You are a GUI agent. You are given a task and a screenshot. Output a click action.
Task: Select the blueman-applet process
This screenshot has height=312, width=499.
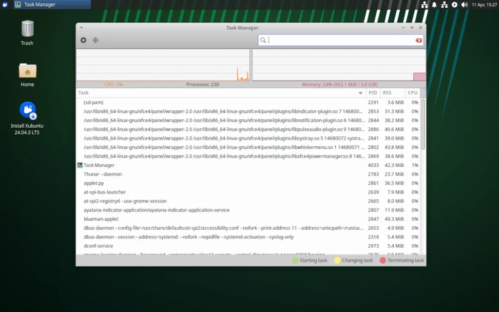click(248, 219)
